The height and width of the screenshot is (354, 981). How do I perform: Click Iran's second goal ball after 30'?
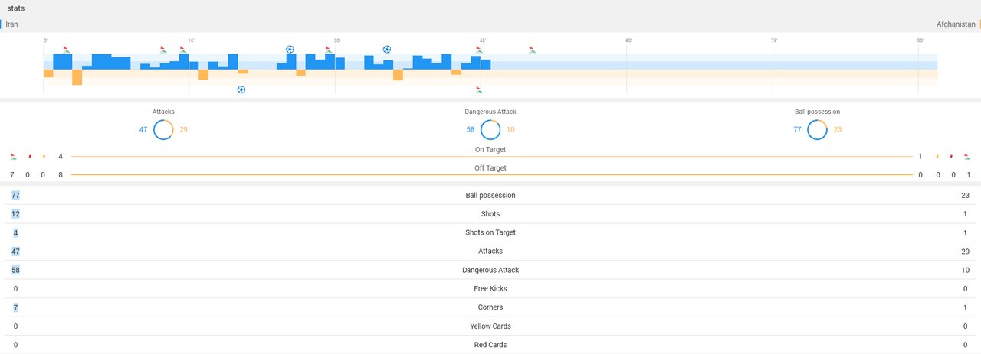[x=387, y=50]
